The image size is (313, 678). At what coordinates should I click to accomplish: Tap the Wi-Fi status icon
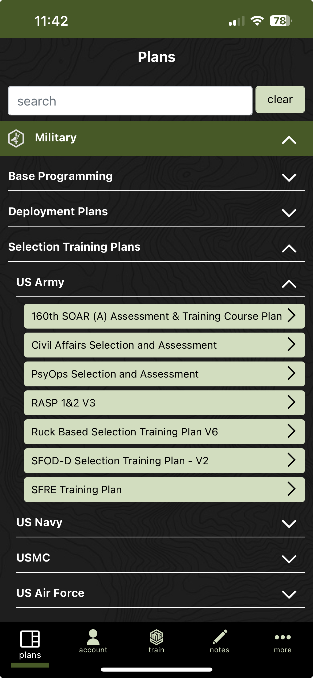click(257, 21)
